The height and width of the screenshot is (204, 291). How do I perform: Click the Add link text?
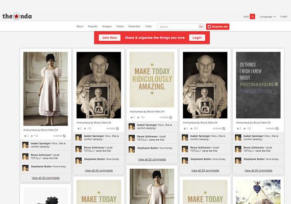(246, 17)
